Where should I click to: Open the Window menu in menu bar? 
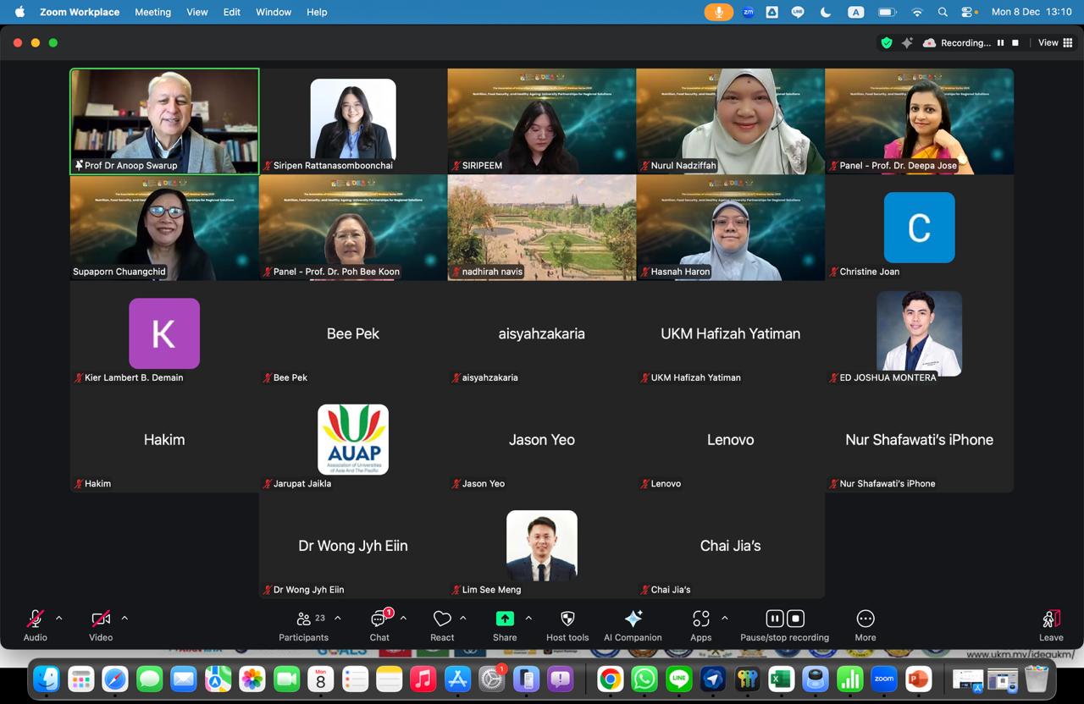click(x=274, y=12)
